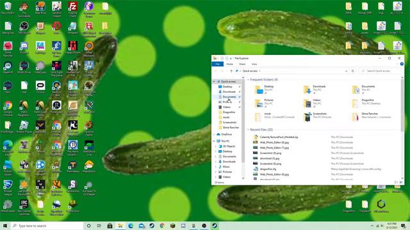Select the ShellShock Live desktop icon
The height and width of the screenshot is (230, 410).
pos(89,148)
